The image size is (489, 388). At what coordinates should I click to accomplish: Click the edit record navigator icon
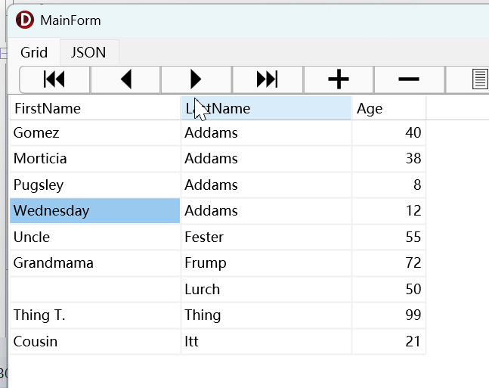[478, 79]
